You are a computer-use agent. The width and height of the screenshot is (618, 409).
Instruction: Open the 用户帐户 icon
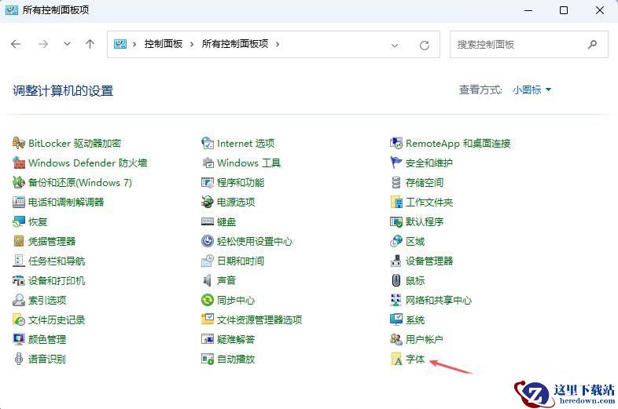tap(396, 339)
